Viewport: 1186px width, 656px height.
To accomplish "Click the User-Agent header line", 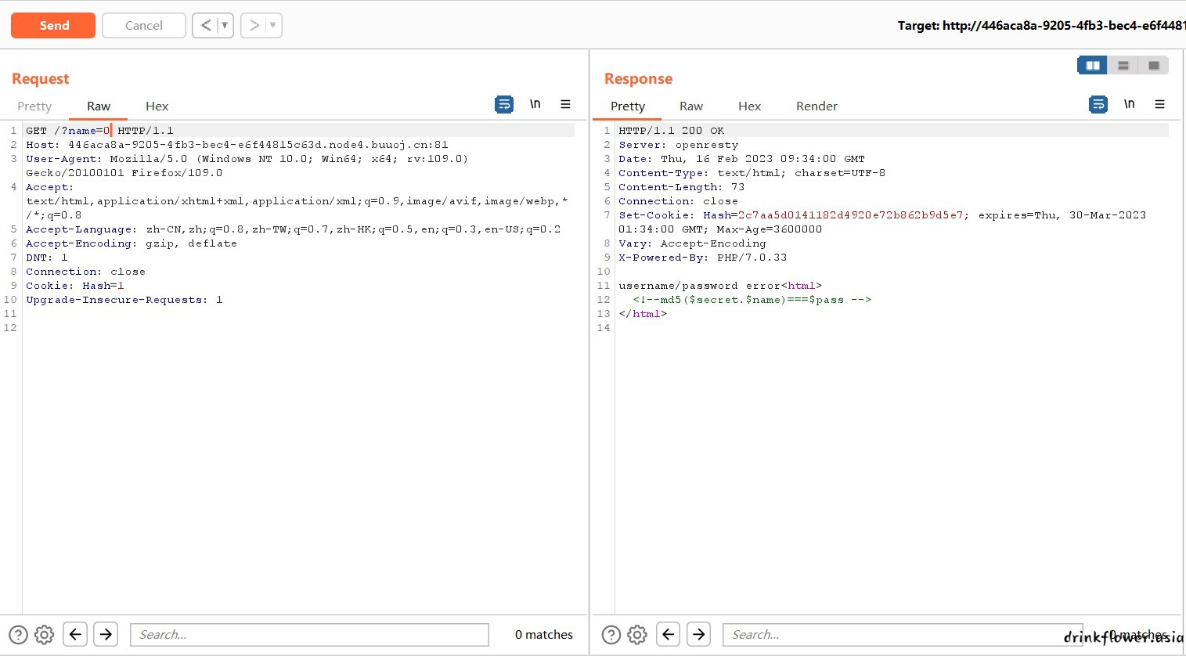I will [247, 165].
